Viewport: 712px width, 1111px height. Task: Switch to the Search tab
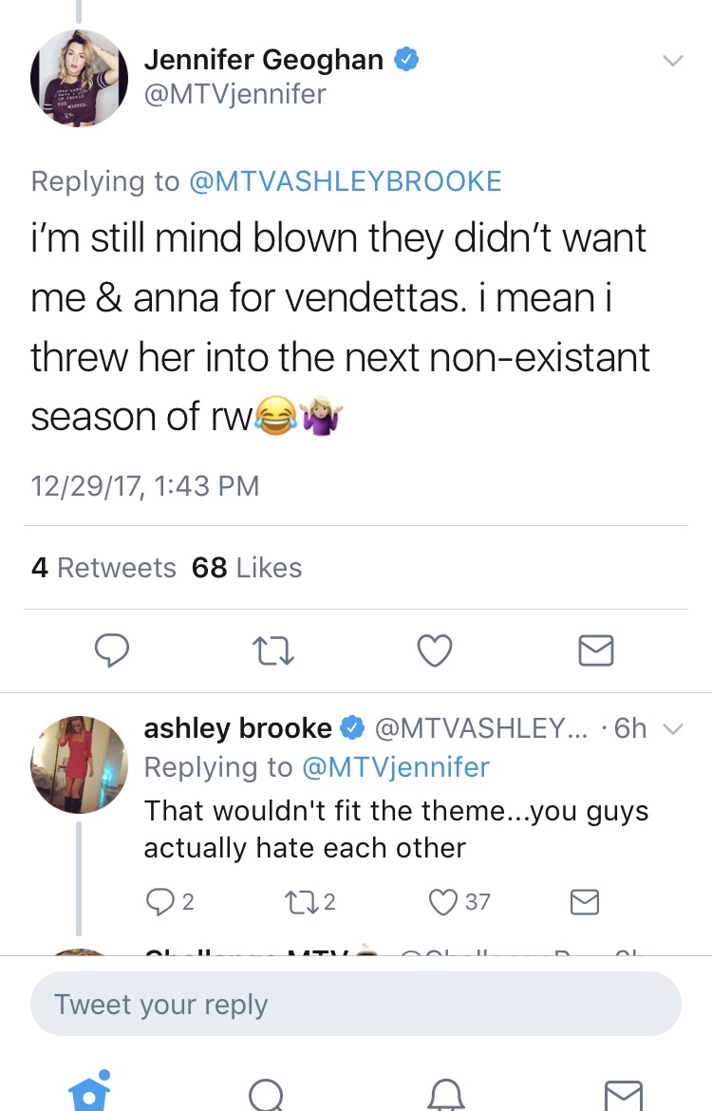pyautogui.click(x=267, y=1095)
